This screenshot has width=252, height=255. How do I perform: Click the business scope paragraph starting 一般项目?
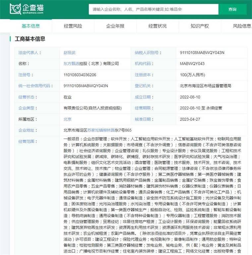pyautogui.click(x=153, y=195)
